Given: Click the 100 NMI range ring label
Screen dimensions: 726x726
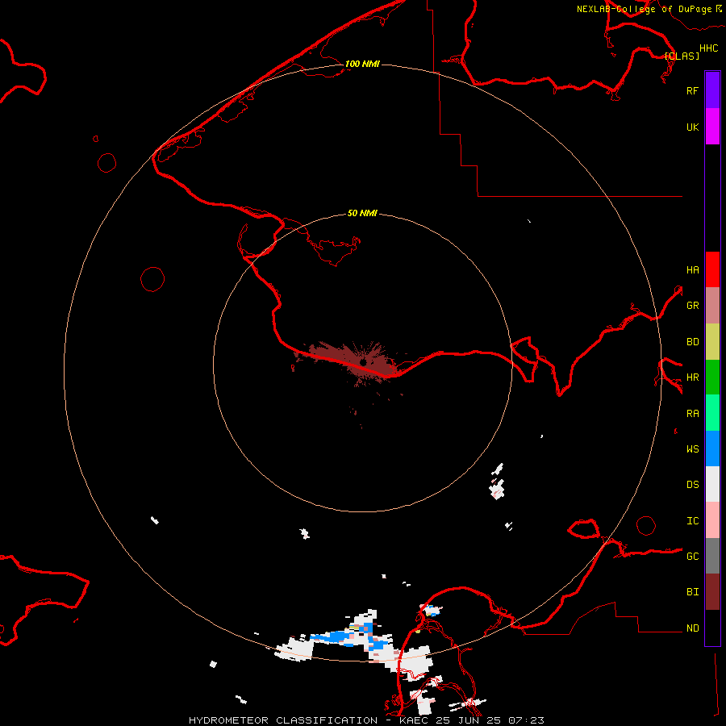Looking at the screenshot, I should (x=362, y=64).
